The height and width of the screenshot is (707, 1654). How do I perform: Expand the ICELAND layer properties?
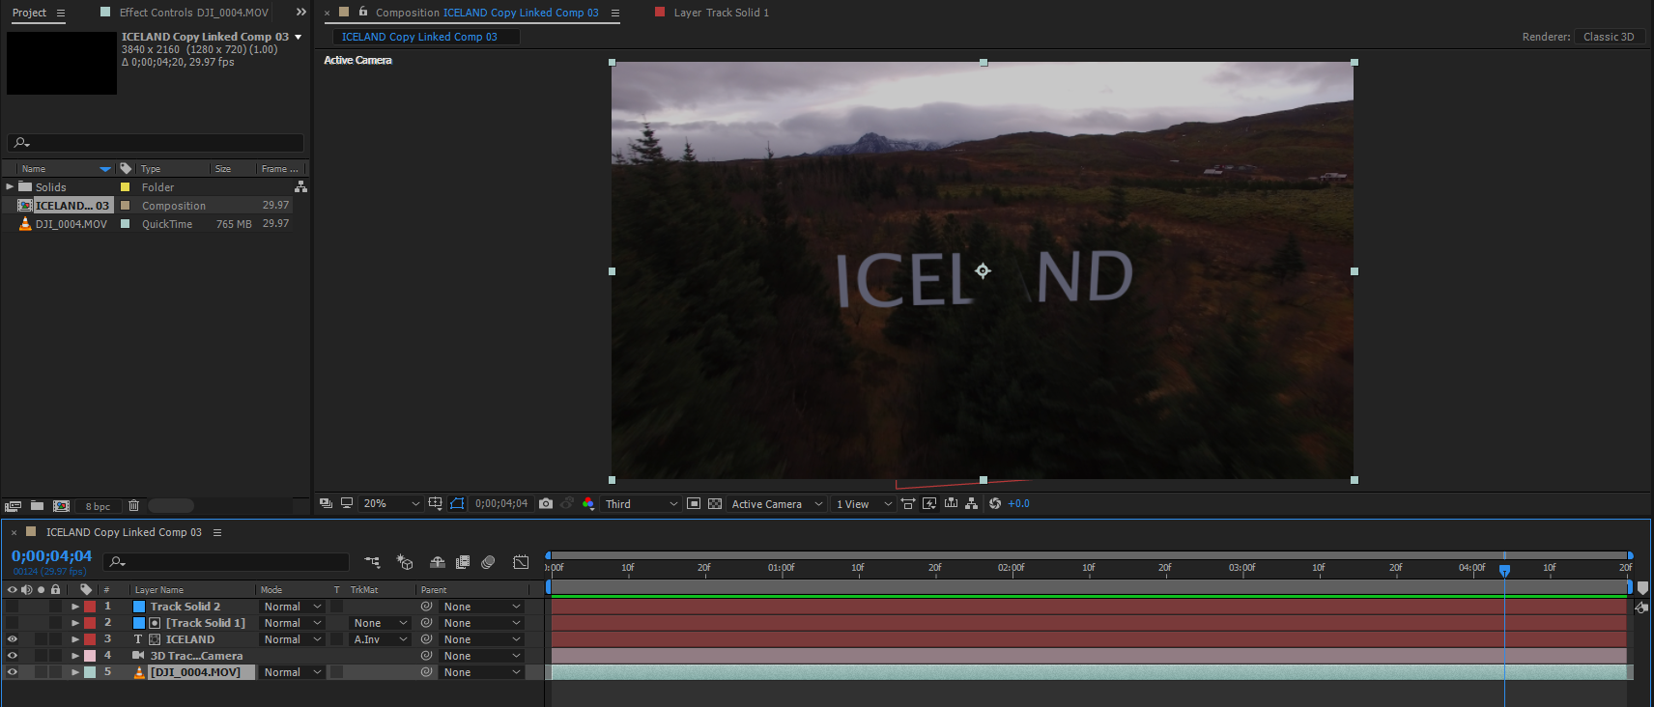(x=75, y=639)
